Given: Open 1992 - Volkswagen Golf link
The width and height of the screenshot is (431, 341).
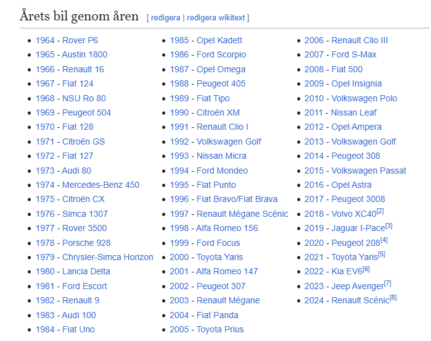Looking at the screenshot, I should (x=216, y=141).
